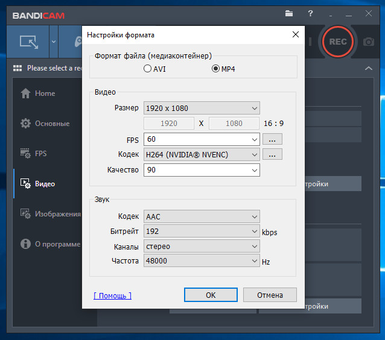Click the '...' button next to FPS
This screenshot has height=340, width=385.
tap(272, 139)
